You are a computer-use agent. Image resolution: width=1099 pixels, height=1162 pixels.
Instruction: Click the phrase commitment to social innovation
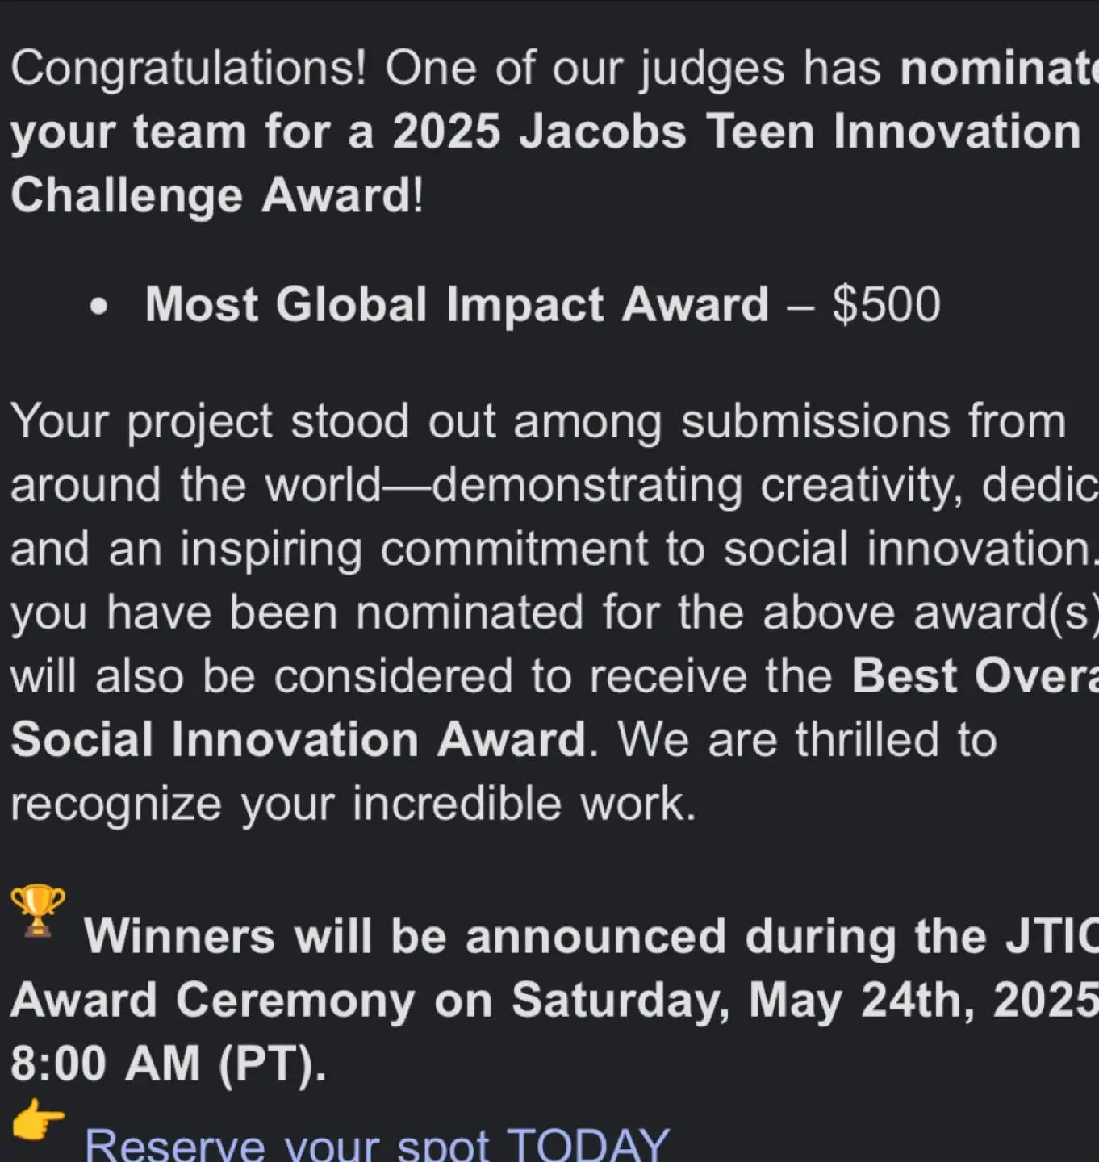(739, 549)
